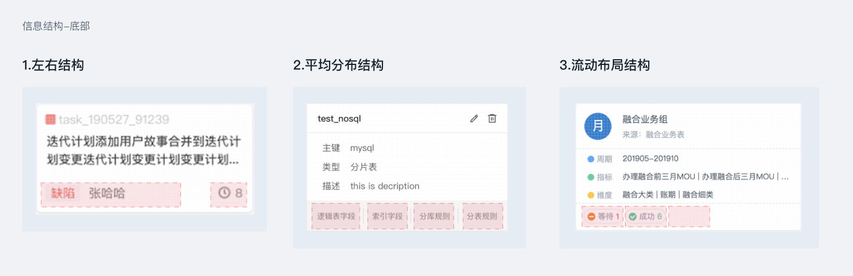Screen dimensions: 853x276
Task: Click the 融合业务组 card title
Action: click(645, 119)
